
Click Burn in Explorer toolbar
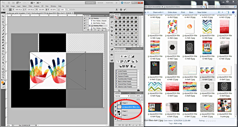coord(191,12)
